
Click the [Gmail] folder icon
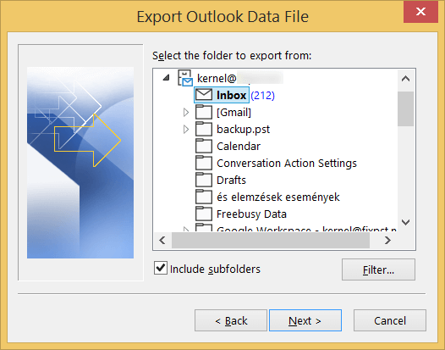coord(204,112)
